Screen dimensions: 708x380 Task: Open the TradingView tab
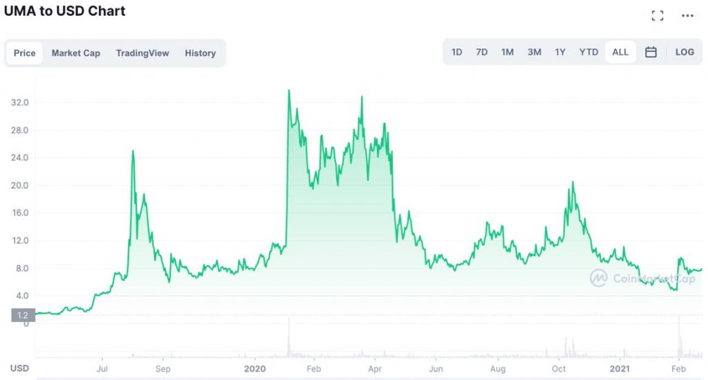coord(142,53)
